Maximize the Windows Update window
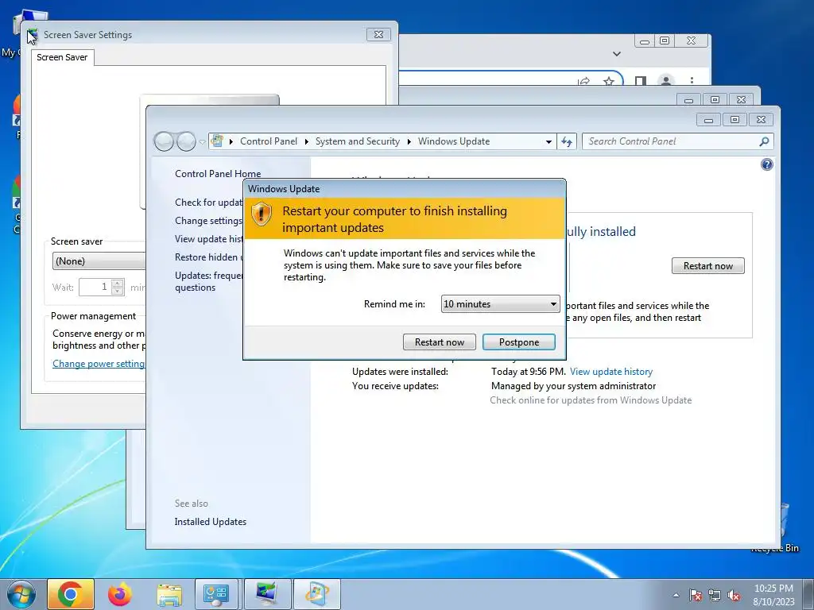814x610 pixels. pos(735,120)
